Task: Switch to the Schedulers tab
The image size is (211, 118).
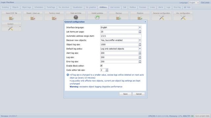Action: tap(39, 7)
